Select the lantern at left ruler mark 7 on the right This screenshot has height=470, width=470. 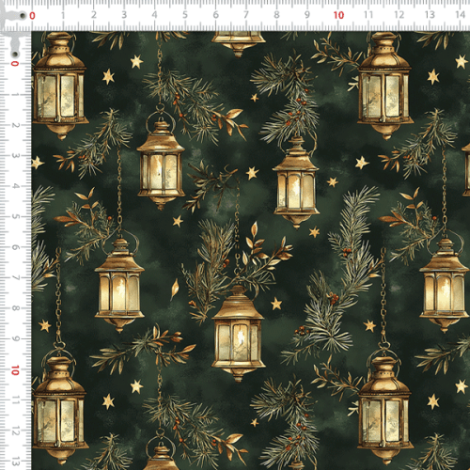444,285
